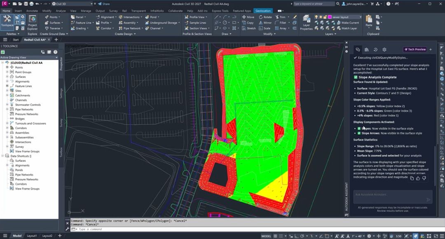Select the Mirror tool
445x239 pixels.
[265, 23]
